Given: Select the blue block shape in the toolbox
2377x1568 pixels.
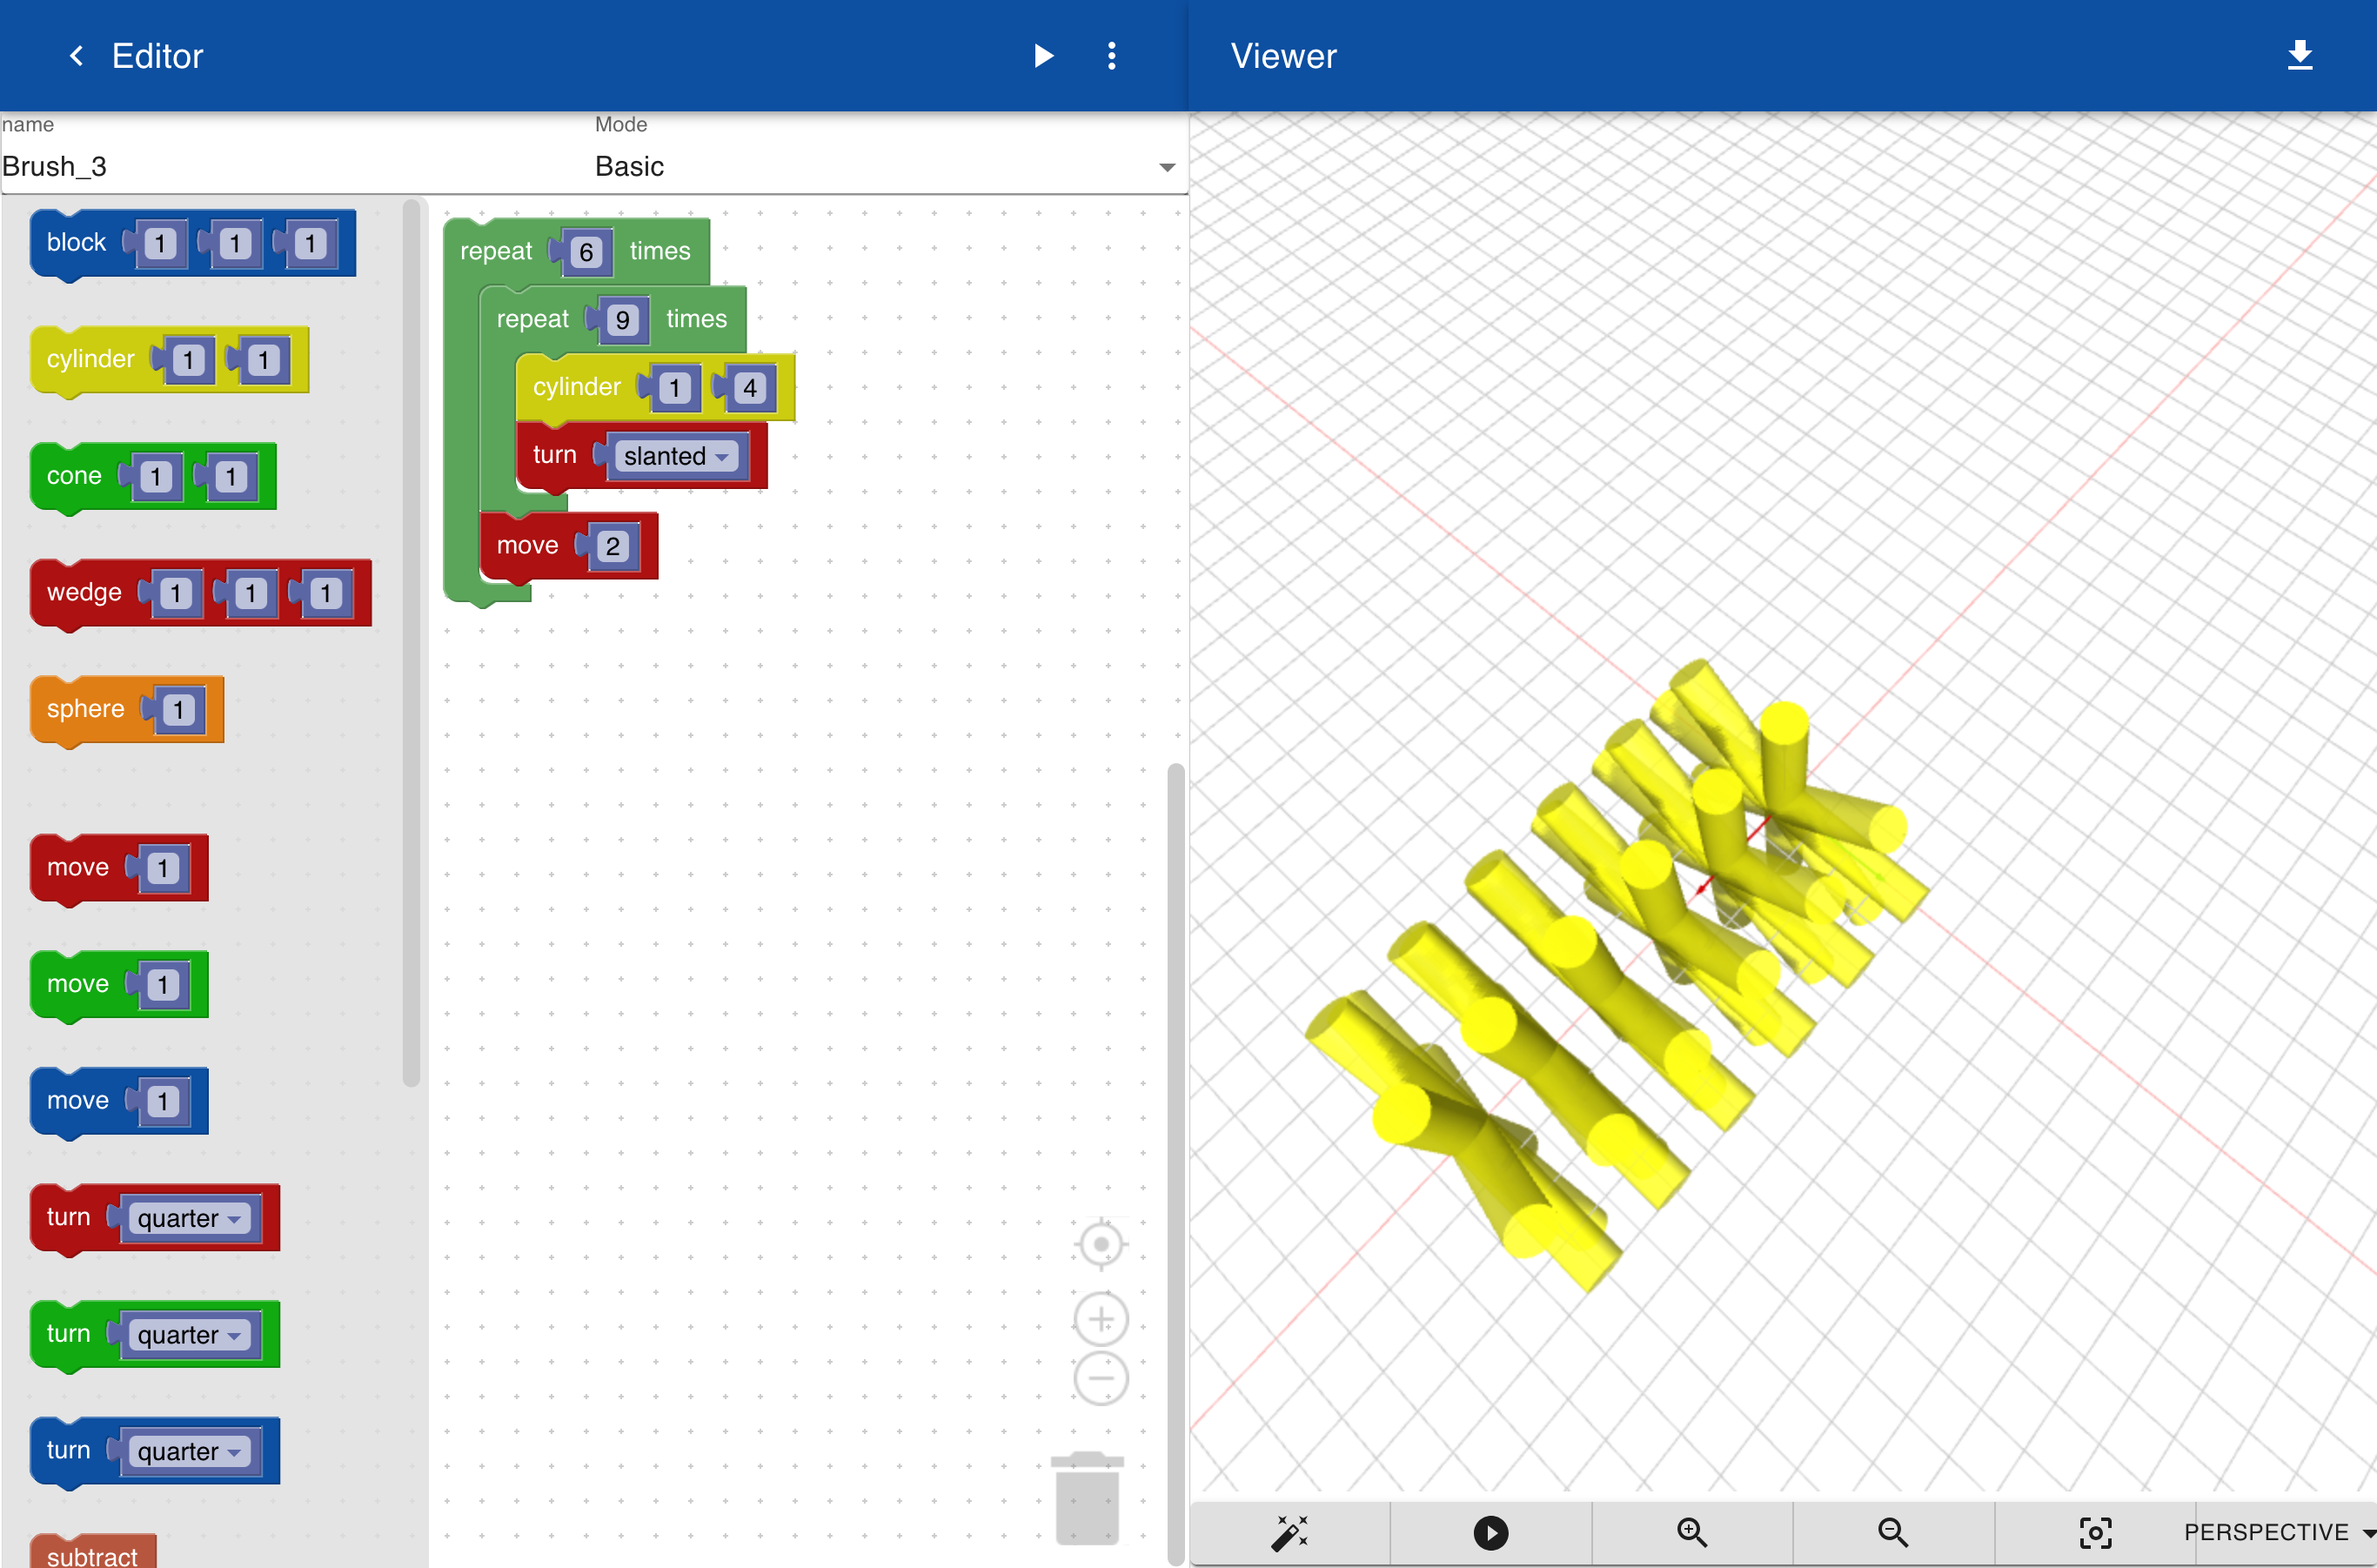Looking at the screenshot, I should click(x=76, y=243).
